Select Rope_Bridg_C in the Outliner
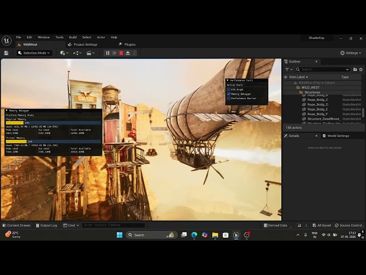The height and width of the screenshot is (275, 366). [x=323, y=100]
